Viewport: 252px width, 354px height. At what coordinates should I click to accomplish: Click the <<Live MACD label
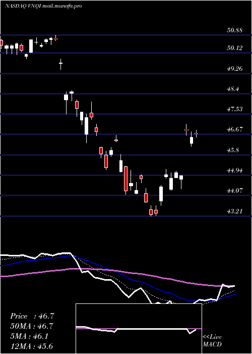212,341
